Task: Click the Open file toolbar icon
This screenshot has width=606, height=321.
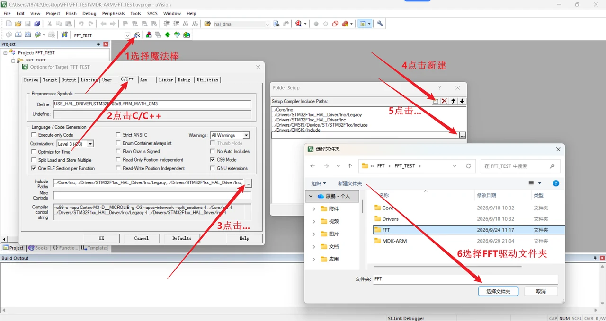Action: pos(18,24)
